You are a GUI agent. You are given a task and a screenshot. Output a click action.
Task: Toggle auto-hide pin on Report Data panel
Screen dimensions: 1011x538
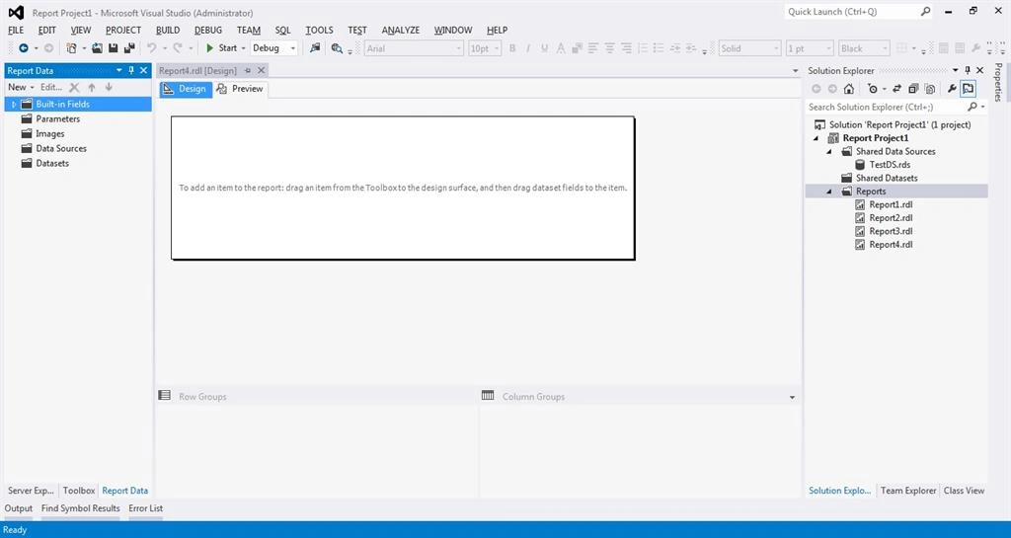(131, 70)
